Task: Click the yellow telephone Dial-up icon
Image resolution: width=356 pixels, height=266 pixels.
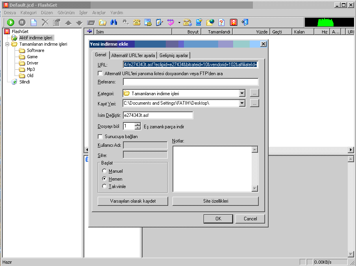Action: click(x=136, y=22)
